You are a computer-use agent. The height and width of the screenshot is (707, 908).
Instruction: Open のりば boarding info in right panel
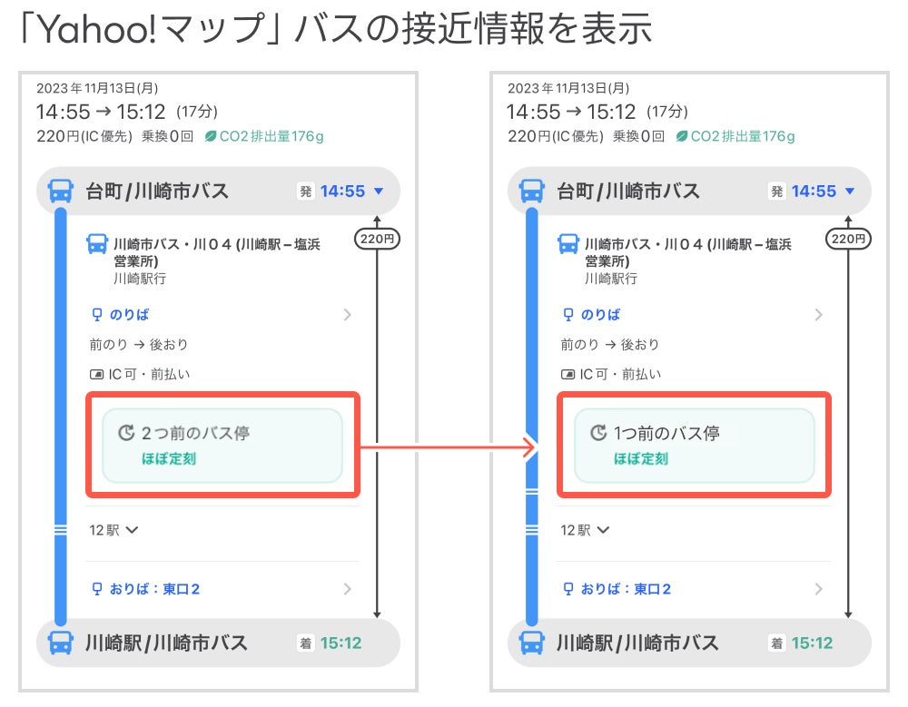coord(693,314)
